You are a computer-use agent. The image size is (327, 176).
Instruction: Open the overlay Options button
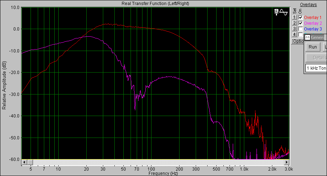point(298,41)
